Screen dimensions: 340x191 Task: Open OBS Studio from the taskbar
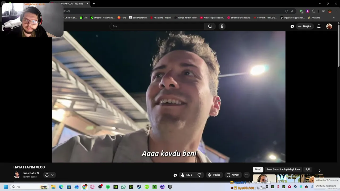point(100,187)
